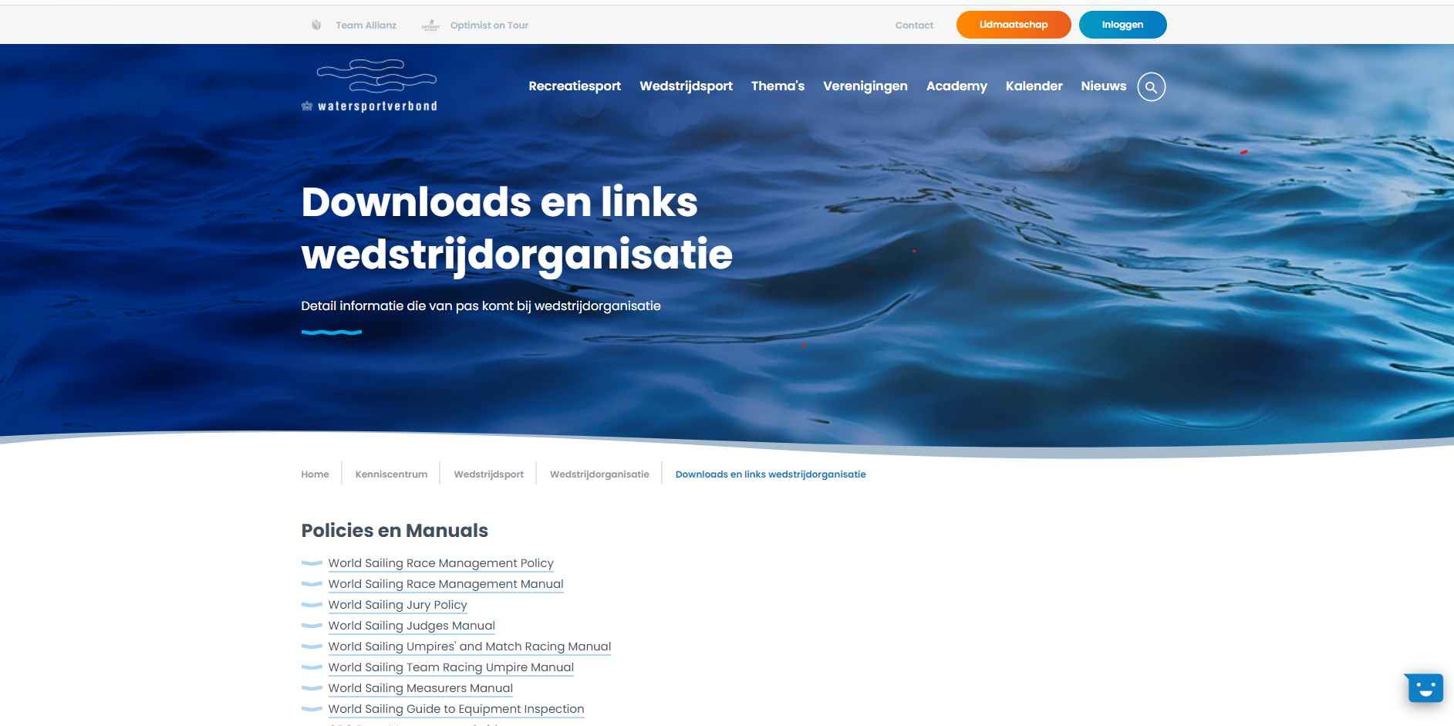Screen dimensions: 1454x726
Task: Click the Wedstrijdorganisatie breadcrumb link
Action: 599,474
